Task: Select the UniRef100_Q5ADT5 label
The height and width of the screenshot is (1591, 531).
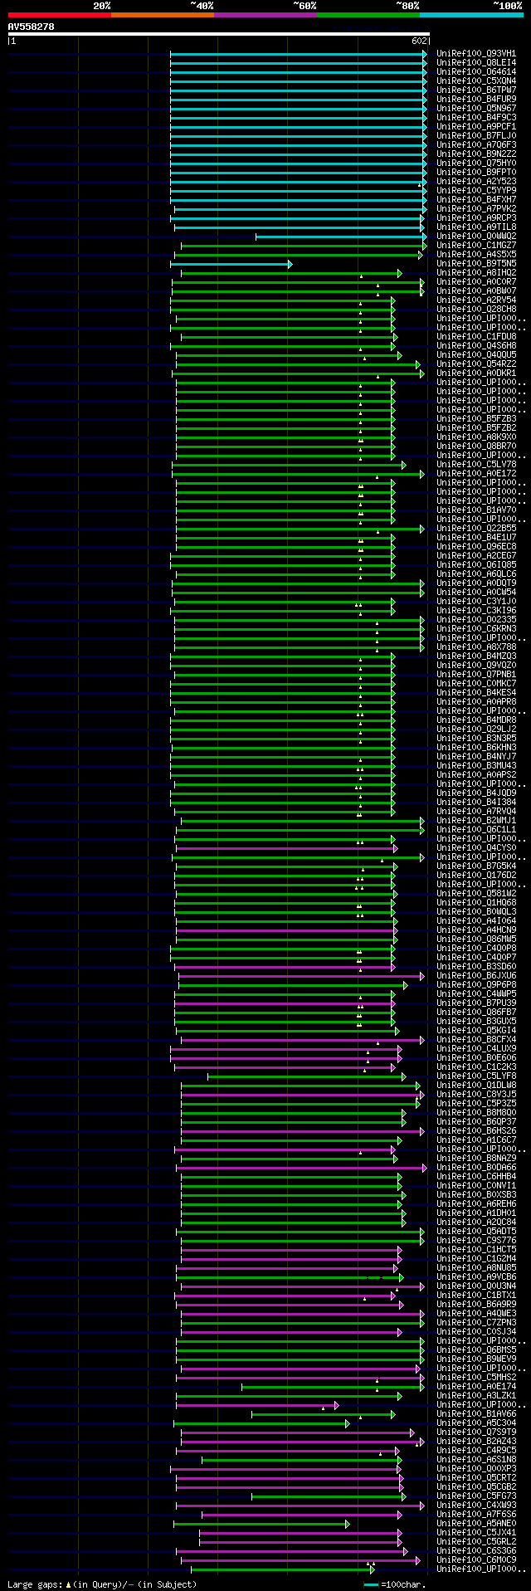Action: point(476,1231)
